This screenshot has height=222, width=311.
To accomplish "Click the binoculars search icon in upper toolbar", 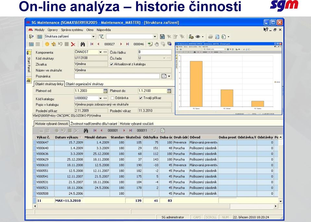I will 82,44.
